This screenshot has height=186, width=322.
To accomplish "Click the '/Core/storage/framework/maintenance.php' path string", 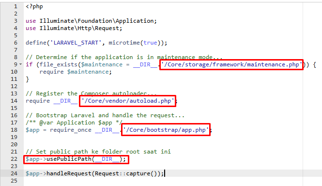I will click(231, 64).
